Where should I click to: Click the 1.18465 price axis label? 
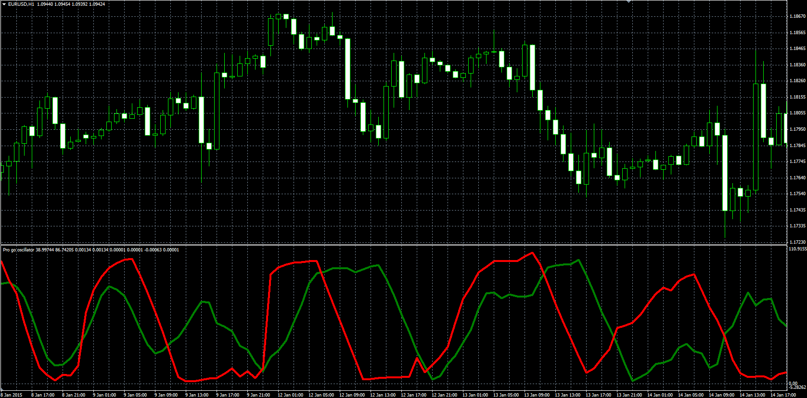797,49
